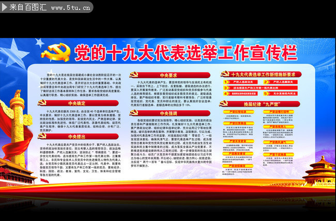Select the red bar 严把人选廉政关

coord(283,82)
